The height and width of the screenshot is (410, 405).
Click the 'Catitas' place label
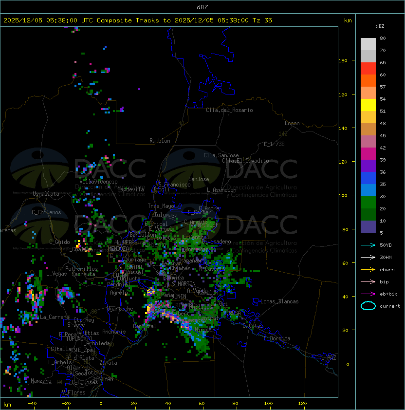click(x=253, y=326)
